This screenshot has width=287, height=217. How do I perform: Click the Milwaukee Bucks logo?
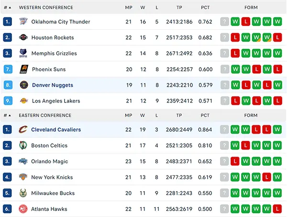point(23,193)
